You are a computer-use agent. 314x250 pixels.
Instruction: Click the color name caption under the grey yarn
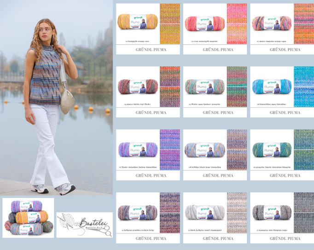pyautogui.click(x=272, y=230)
